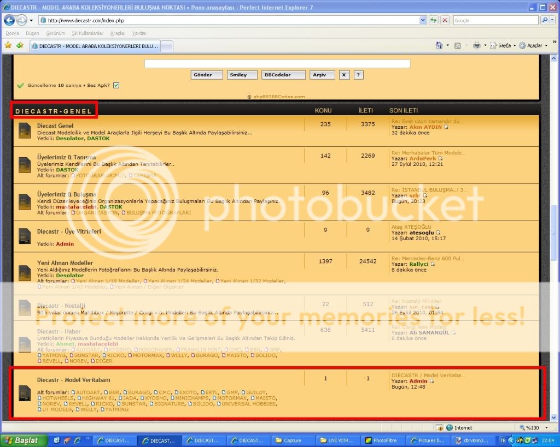Click the Add to Favorites star-plus icon

pyautogui.click(x=20, y=45)
